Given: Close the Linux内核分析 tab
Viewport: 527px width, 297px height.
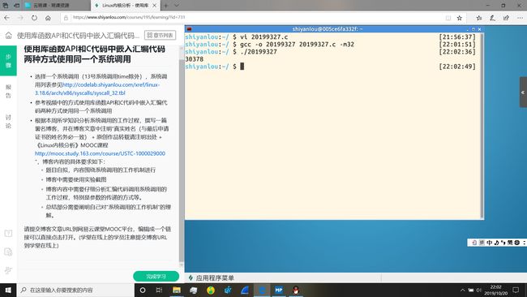Looking at the screenshot, I should [155, 6].
